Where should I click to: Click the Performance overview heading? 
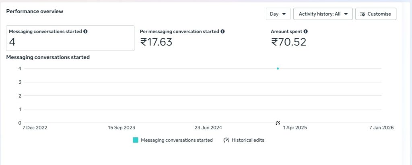point(35,12)
